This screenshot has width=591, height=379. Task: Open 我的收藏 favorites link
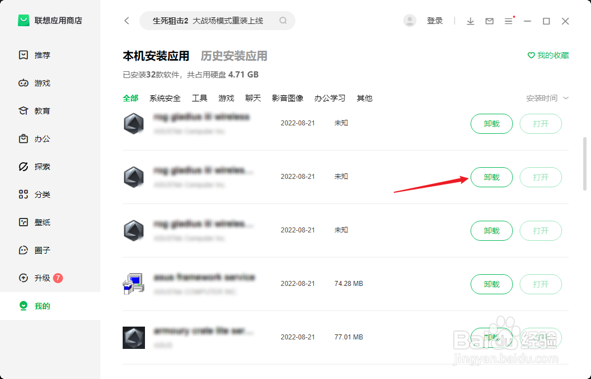[x=548, y=55]
